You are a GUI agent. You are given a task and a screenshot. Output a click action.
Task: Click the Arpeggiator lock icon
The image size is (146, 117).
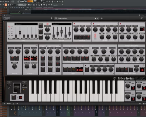(114, 74)
